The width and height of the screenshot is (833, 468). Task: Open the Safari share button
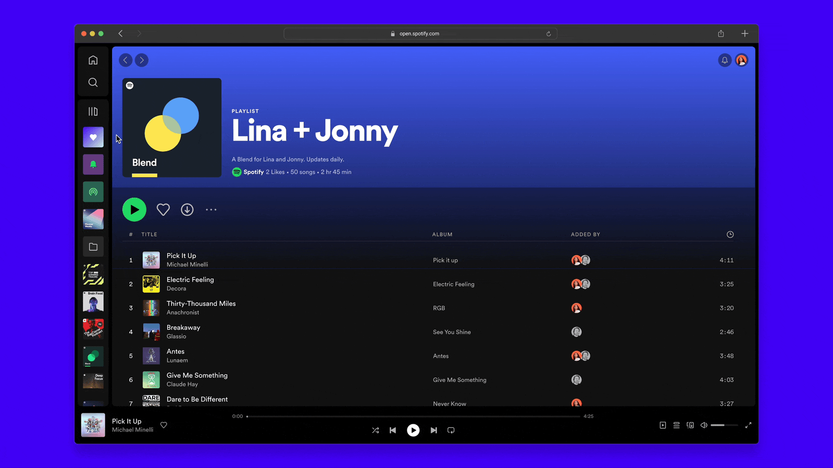click(x=721, y=33)
